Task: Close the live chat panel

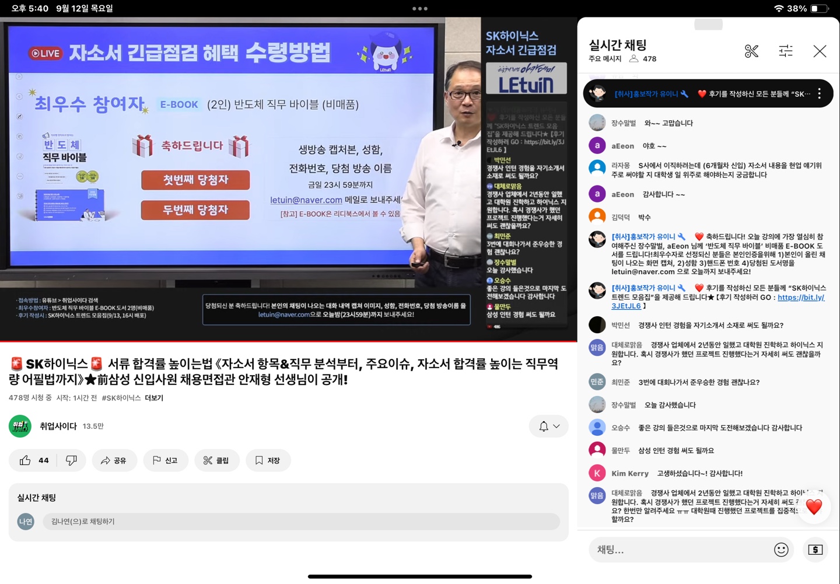Action: (x=820, y=51)
